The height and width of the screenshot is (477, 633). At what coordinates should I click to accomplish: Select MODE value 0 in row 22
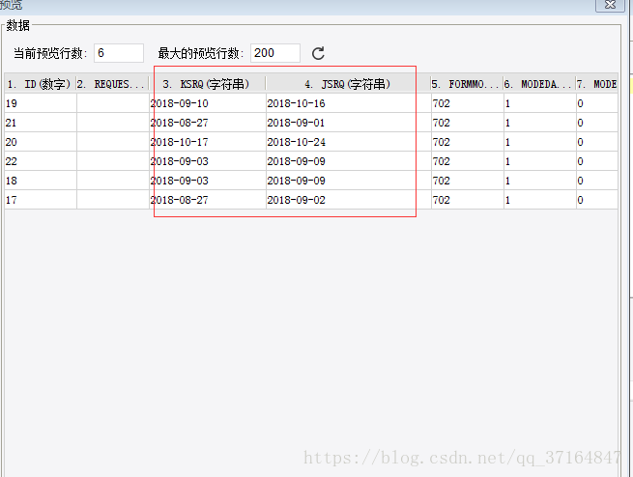coord(597,161)
